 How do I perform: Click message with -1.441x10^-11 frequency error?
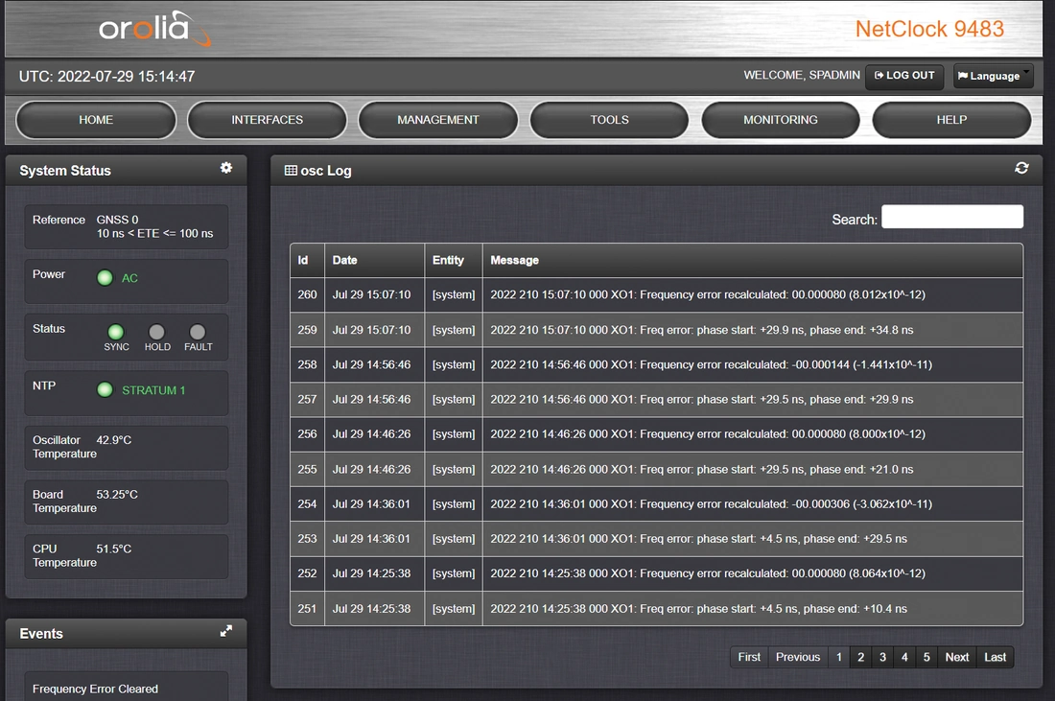[712, 364]
